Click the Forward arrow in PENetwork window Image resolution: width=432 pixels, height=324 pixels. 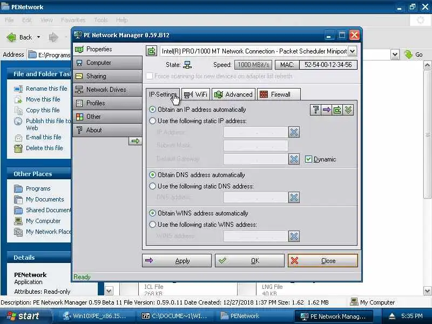[53, 37]
